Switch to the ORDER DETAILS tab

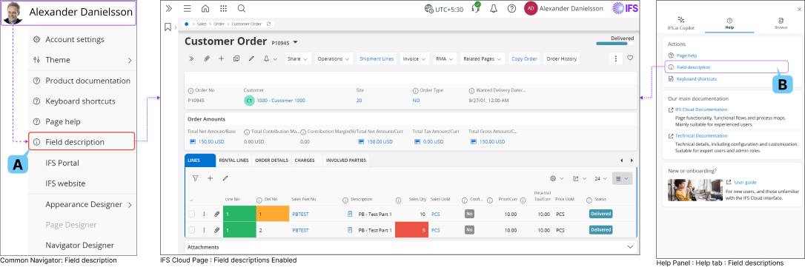coord(271,160)
